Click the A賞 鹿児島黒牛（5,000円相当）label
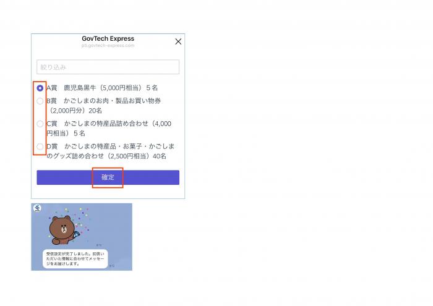 pos(102,88)
